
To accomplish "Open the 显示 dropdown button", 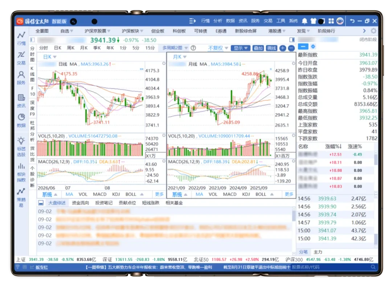I will 241,48.
